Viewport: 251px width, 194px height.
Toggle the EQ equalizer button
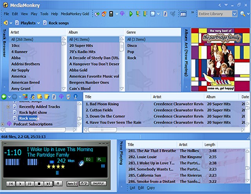point(88,160)
